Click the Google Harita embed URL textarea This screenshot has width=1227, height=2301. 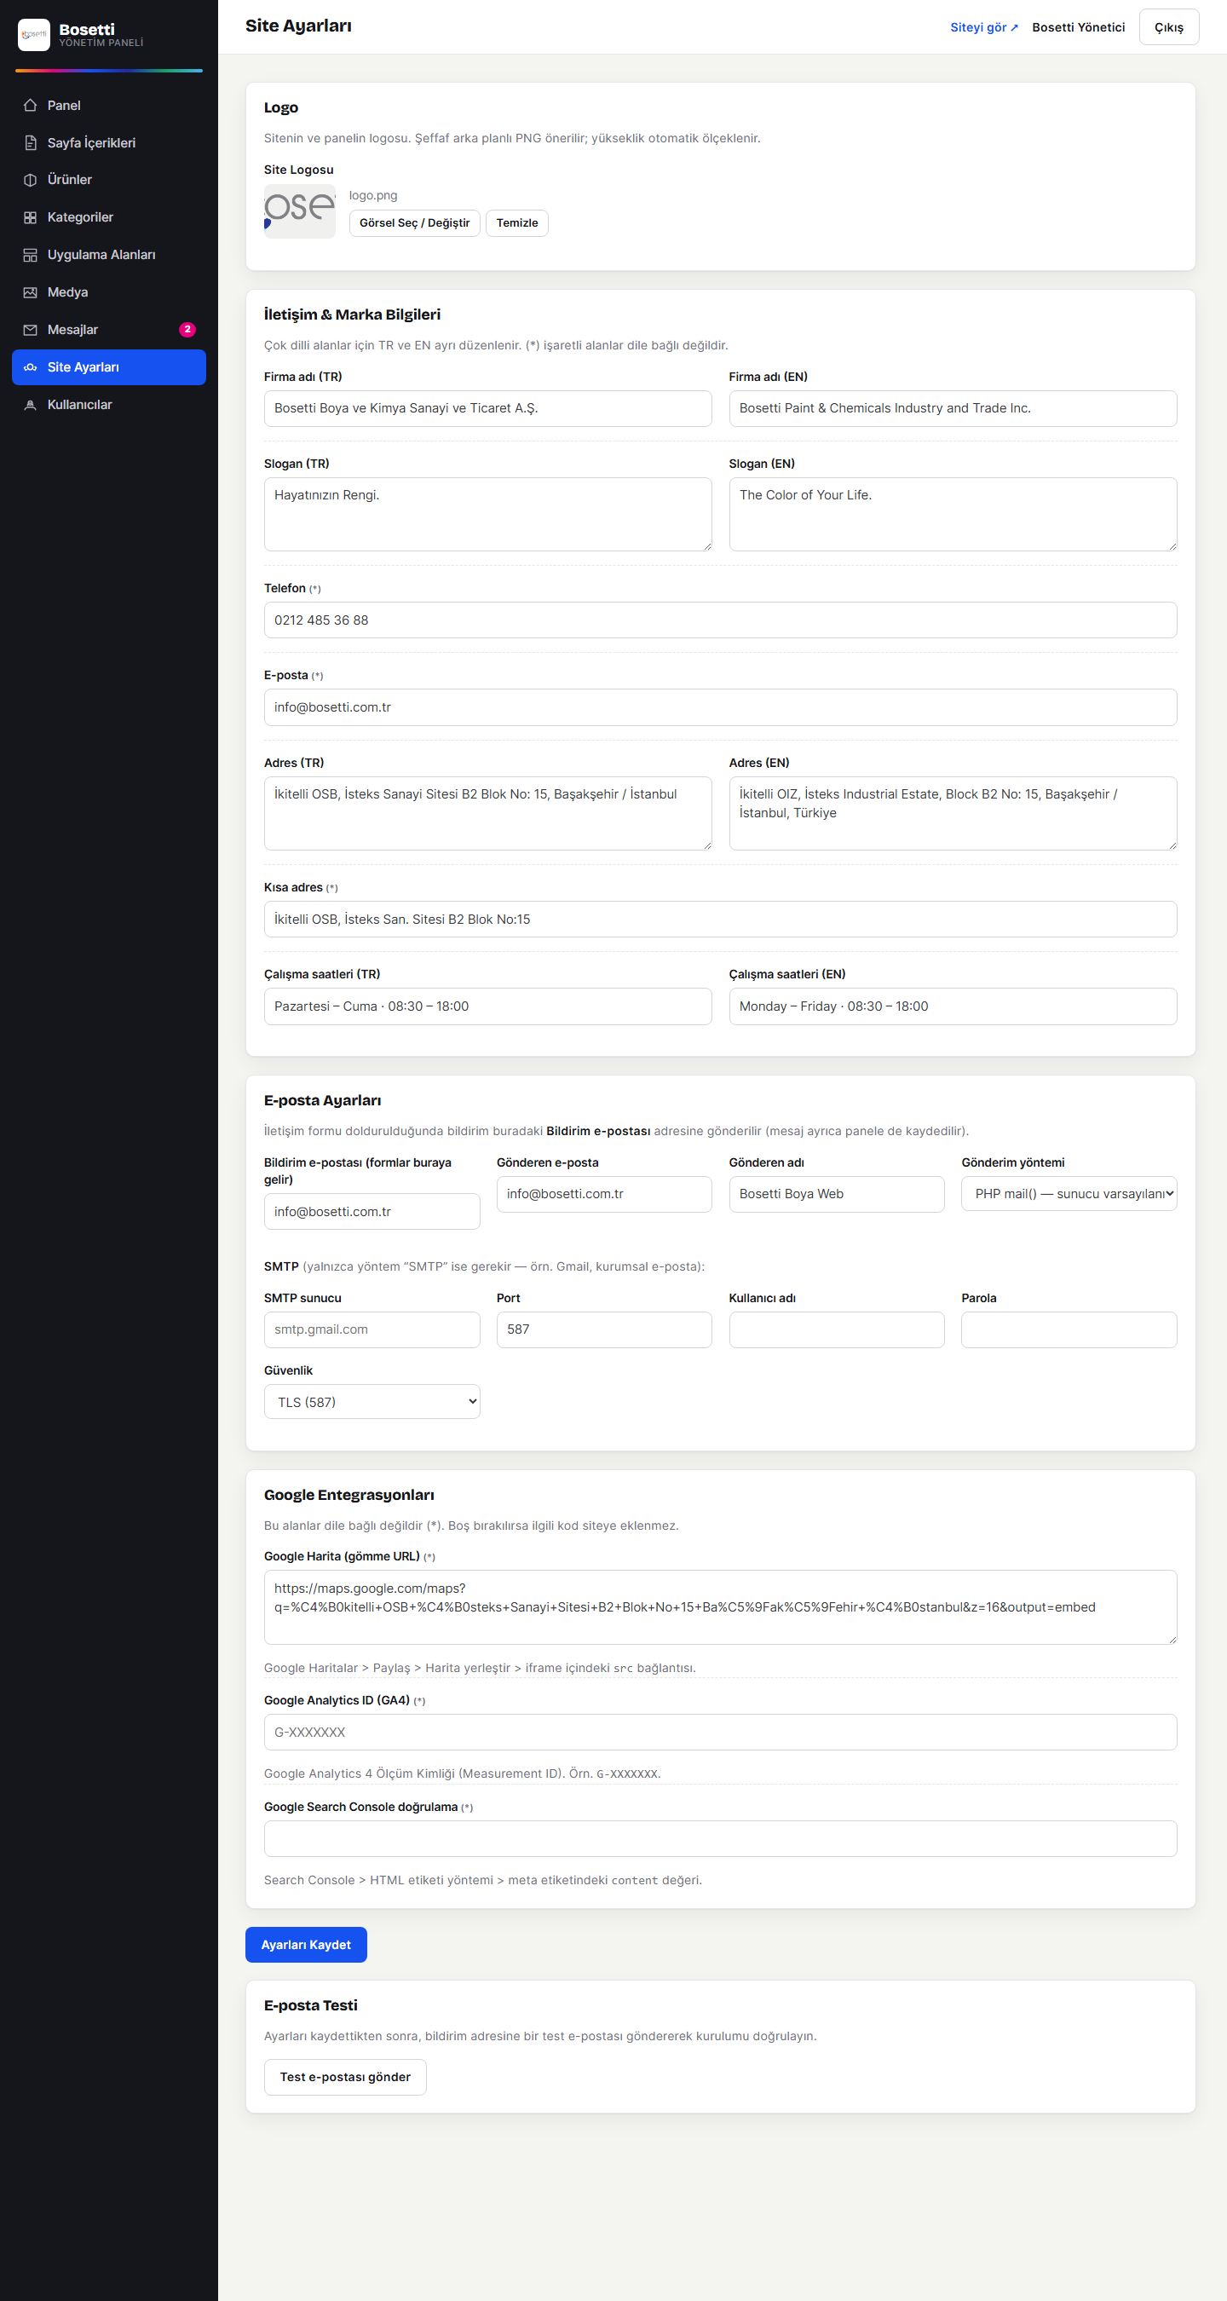(721, 1608)
